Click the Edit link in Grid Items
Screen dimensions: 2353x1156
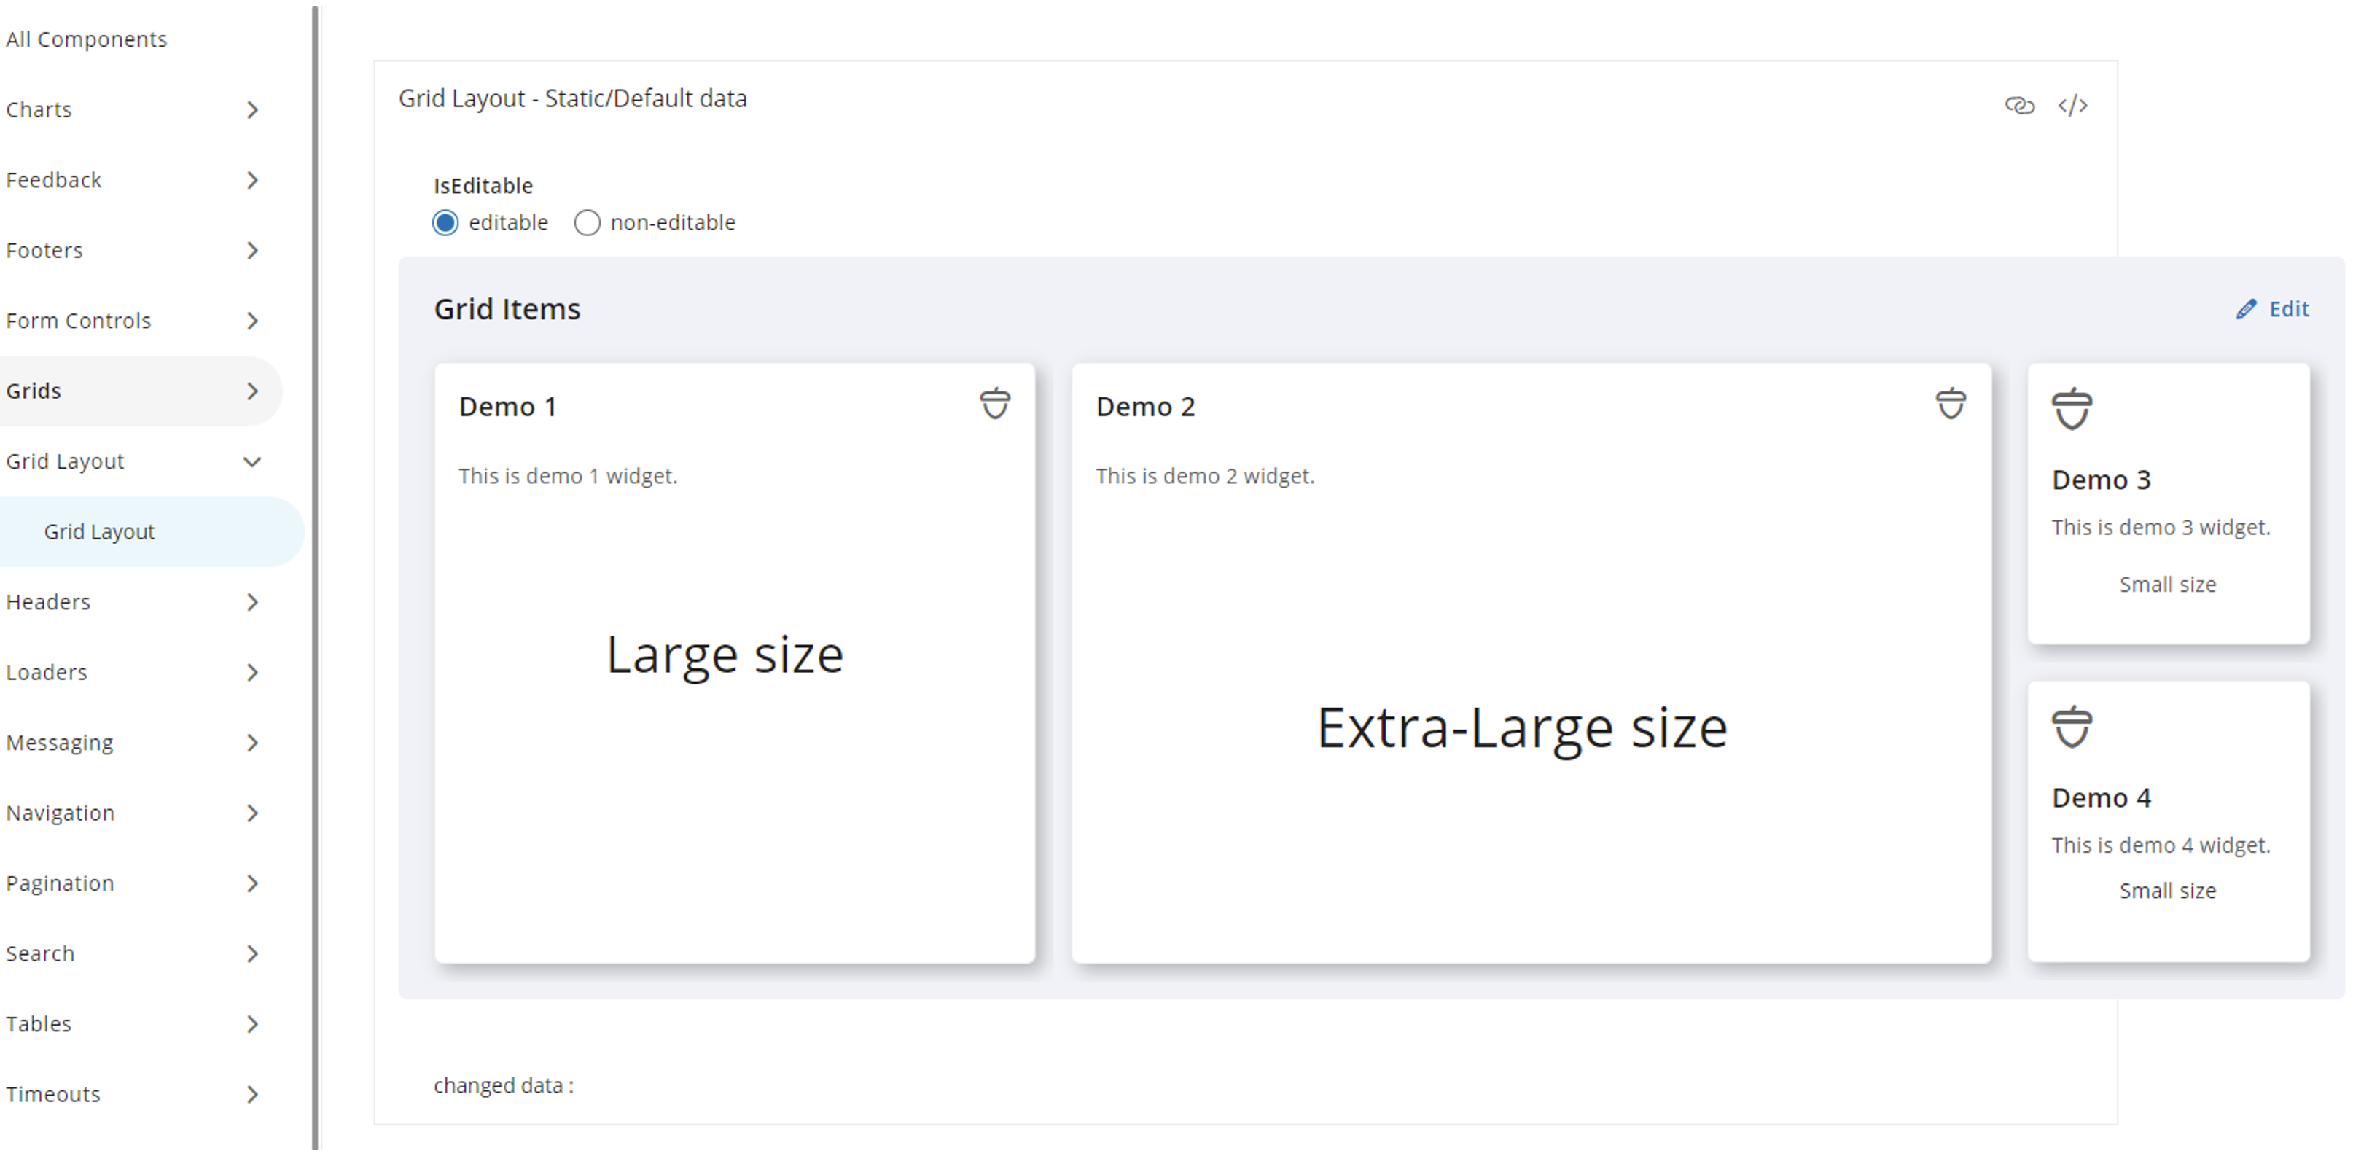coord(2288,310)
